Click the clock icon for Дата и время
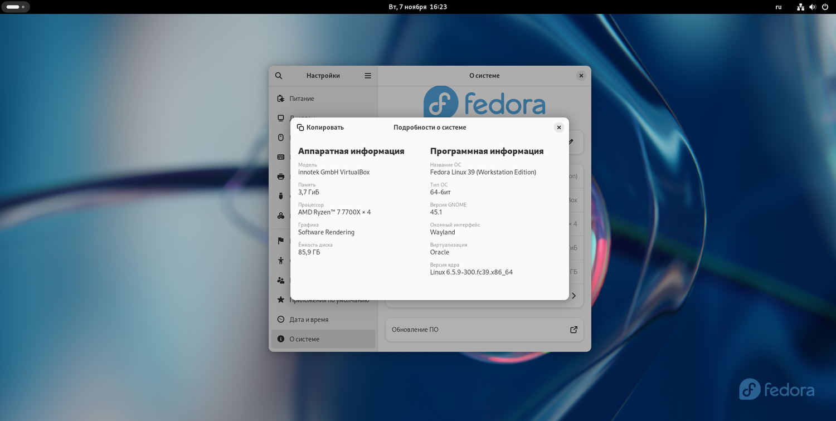Image resolution: width=836 pixels, height=421 pixels. 281,320
